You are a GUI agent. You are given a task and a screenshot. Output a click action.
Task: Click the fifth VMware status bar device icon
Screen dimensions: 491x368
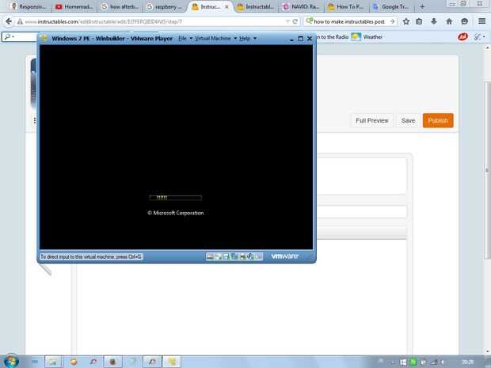[242, 256]
